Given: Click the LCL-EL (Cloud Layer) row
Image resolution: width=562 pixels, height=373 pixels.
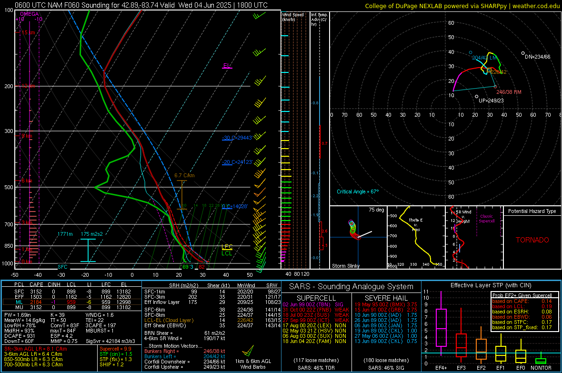Looking at the screenshot, I should pos(212,320).
